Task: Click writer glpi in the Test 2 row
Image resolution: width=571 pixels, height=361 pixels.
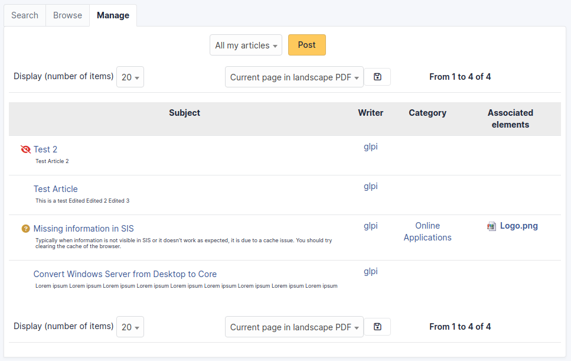Action: click(371, 147)
